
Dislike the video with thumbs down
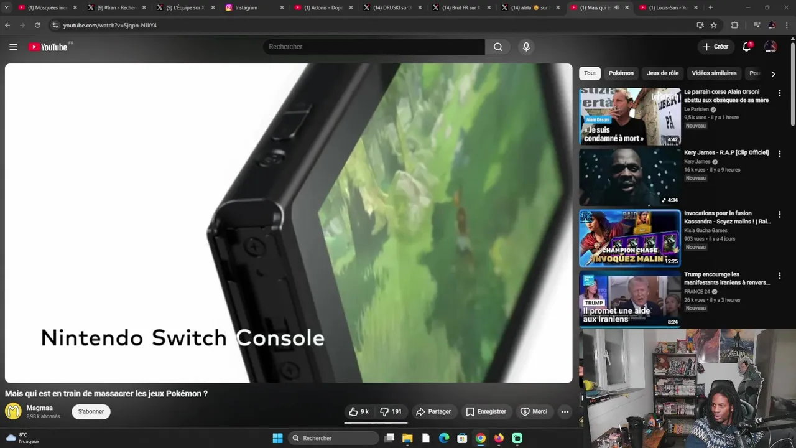tap(391, 411)
